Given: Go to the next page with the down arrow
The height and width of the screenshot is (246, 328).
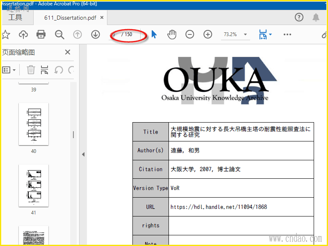Looking at the screenshot, I should (x=96, y=34).
